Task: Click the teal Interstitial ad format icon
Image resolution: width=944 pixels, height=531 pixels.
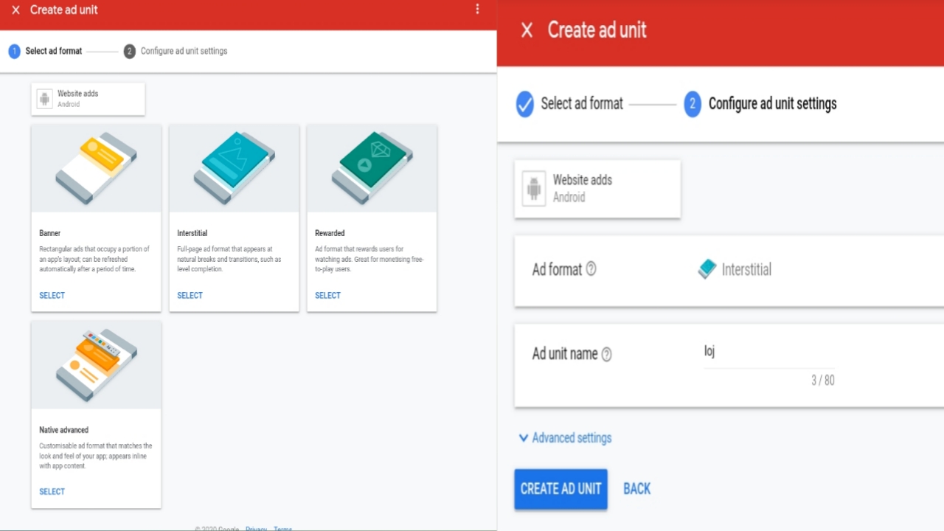Action: click(707, 269)
